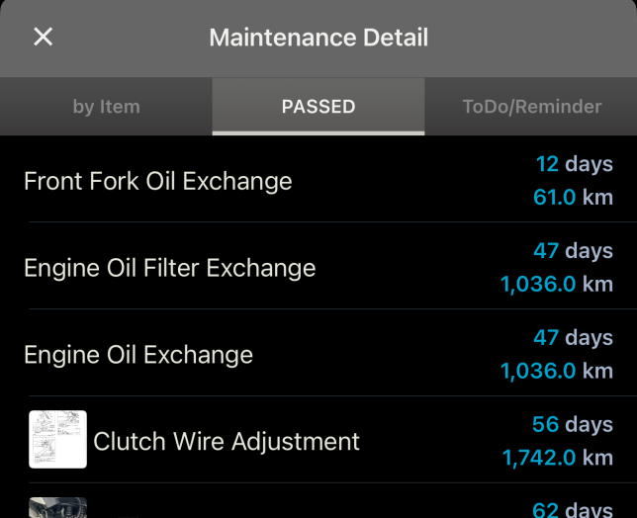This screenshot has width=637, height=518.
Task: Select the Engine Oil Exchange row
Action: [138, 355]
